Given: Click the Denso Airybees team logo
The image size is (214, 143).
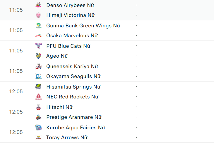Looking at the screenshot, I should [x=38, y=5].
